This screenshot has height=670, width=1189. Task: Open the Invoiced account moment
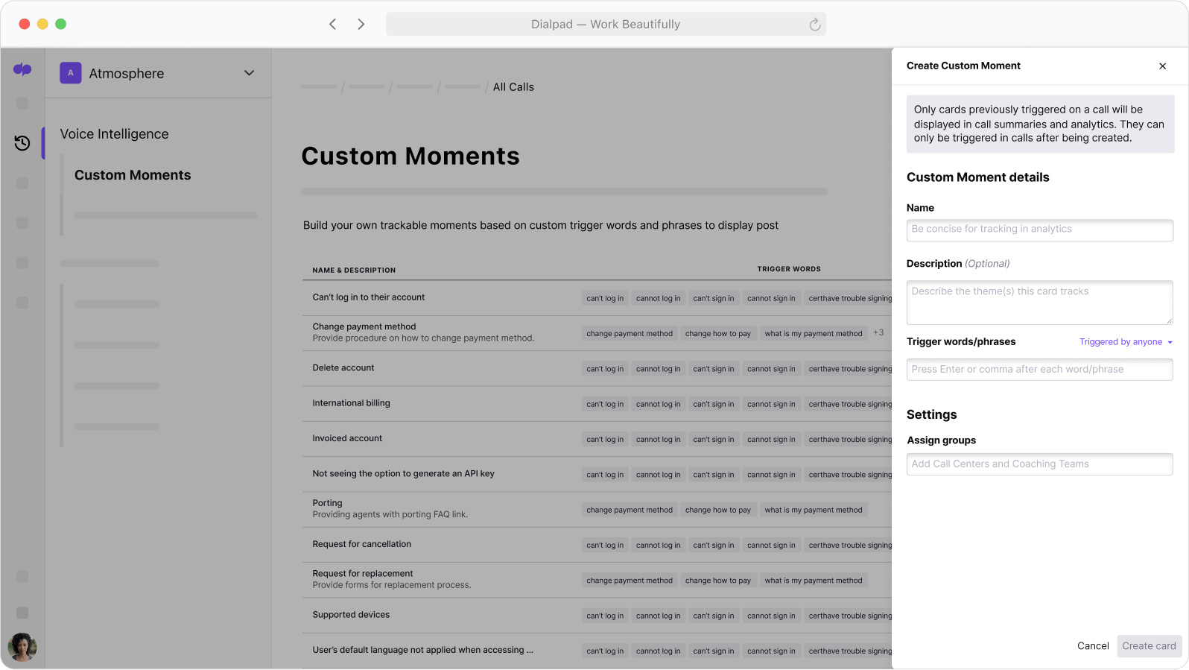click(597, 439)
